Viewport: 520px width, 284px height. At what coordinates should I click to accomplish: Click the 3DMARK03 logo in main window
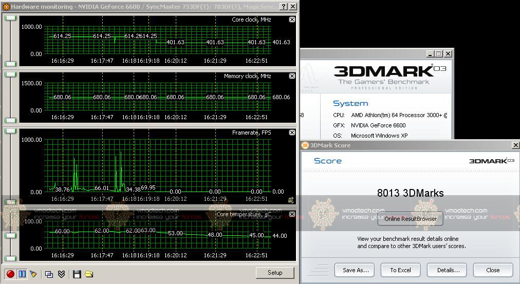389,71
